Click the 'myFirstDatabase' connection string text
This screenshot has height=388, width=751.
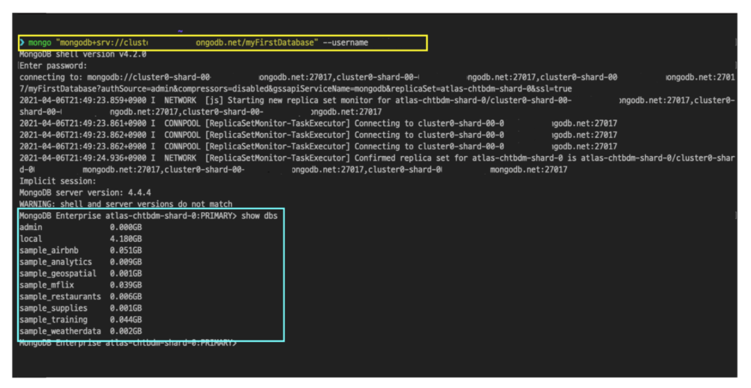point(281,42)
